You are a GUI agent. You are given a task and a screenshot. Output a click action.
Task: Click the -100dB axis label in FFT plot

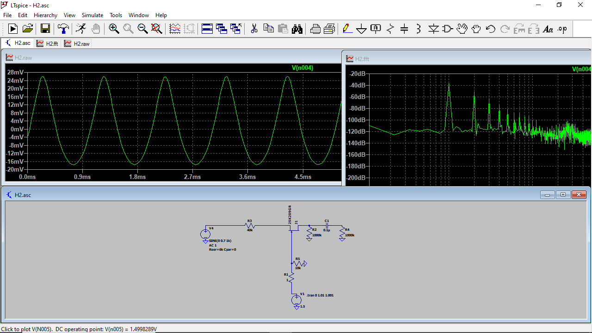coord(357,120)
